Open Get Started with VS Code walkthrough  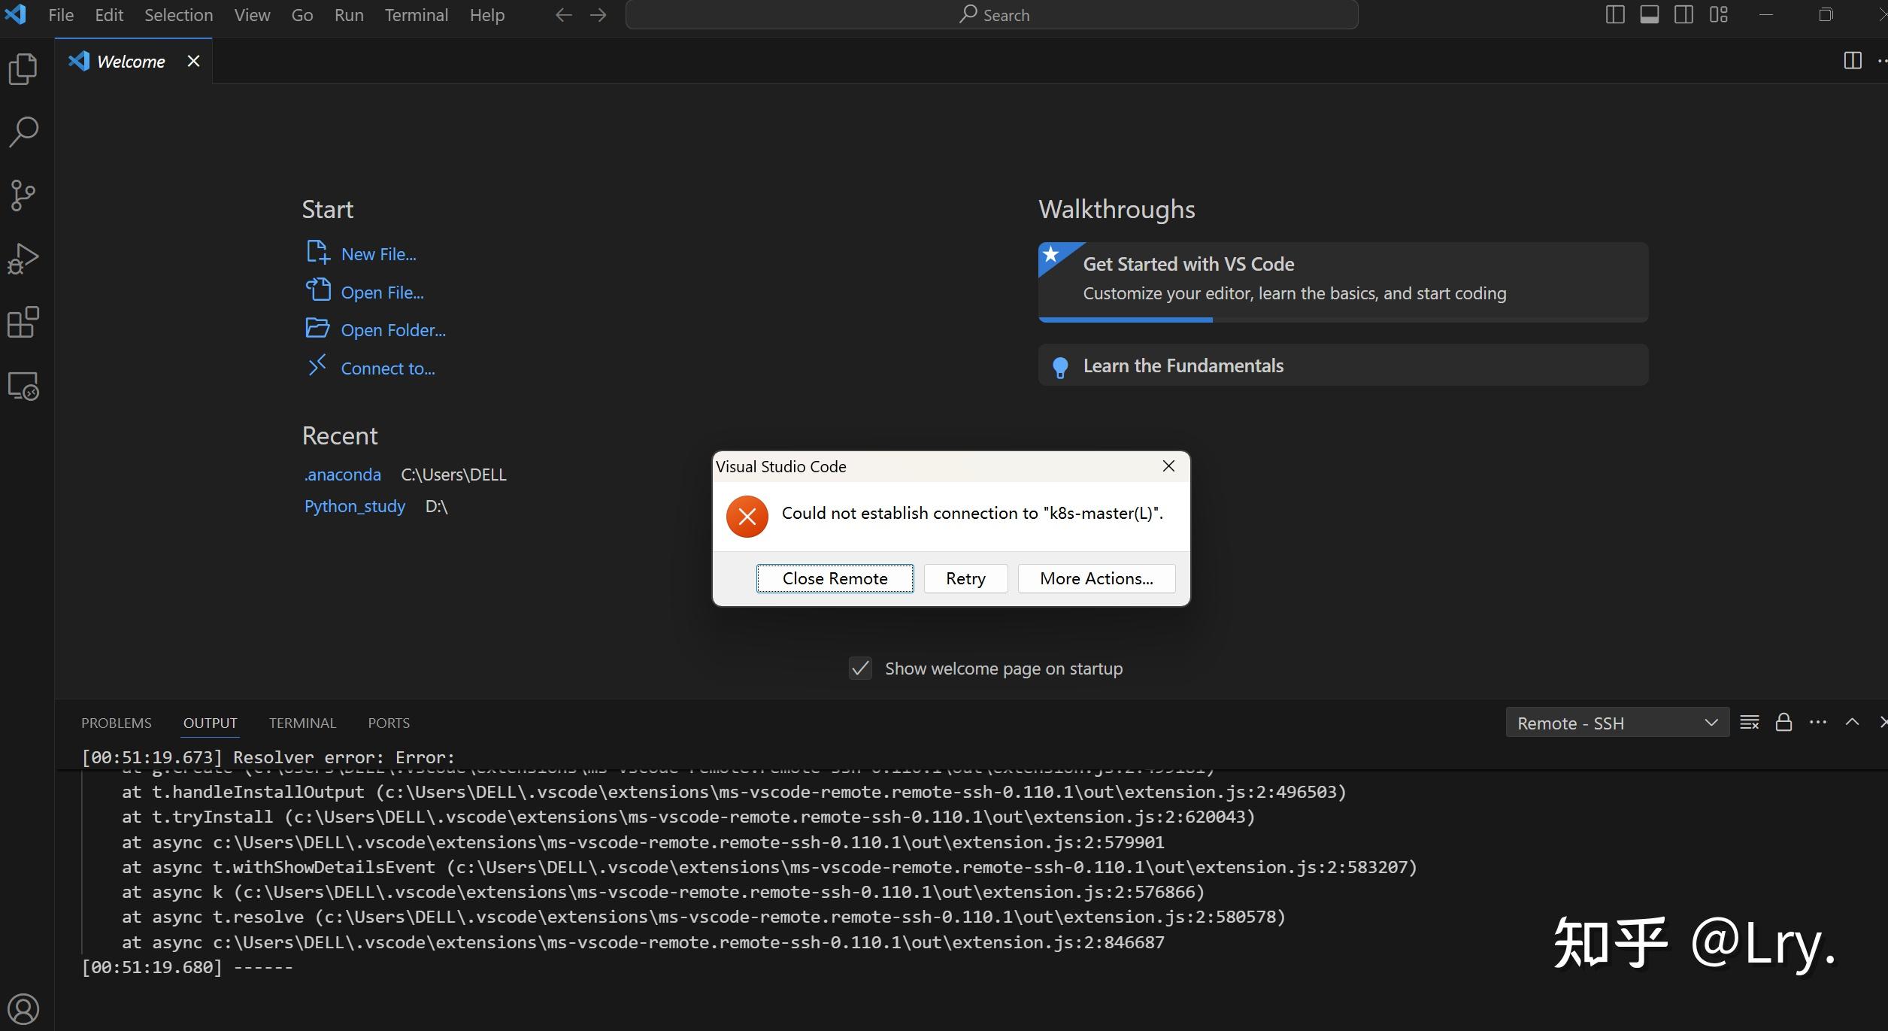pos(1343,282)
